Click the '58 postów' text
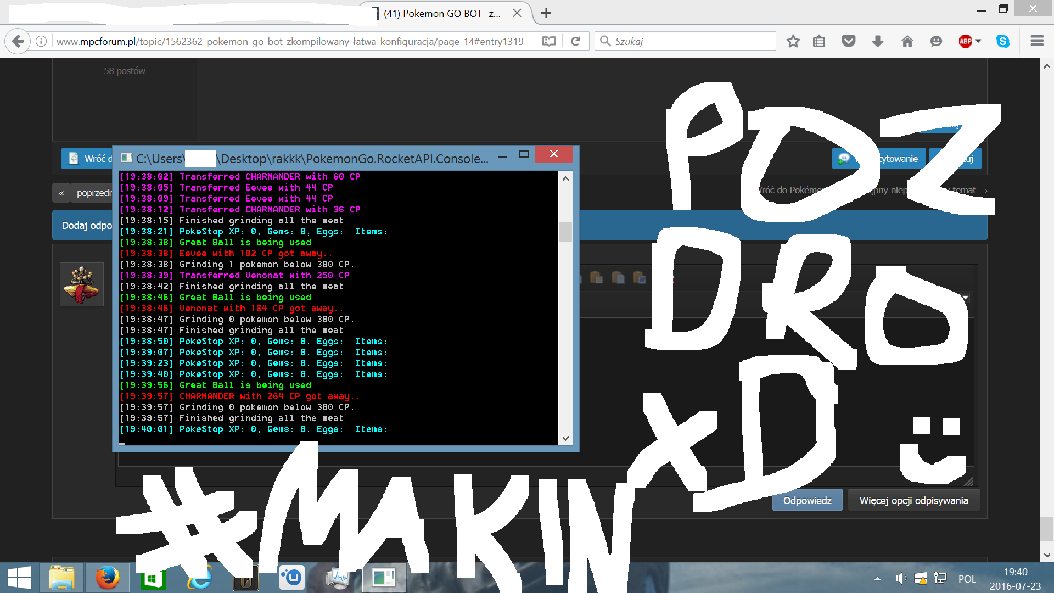This screenshot has height=593, width=1054. pos(125,71)
